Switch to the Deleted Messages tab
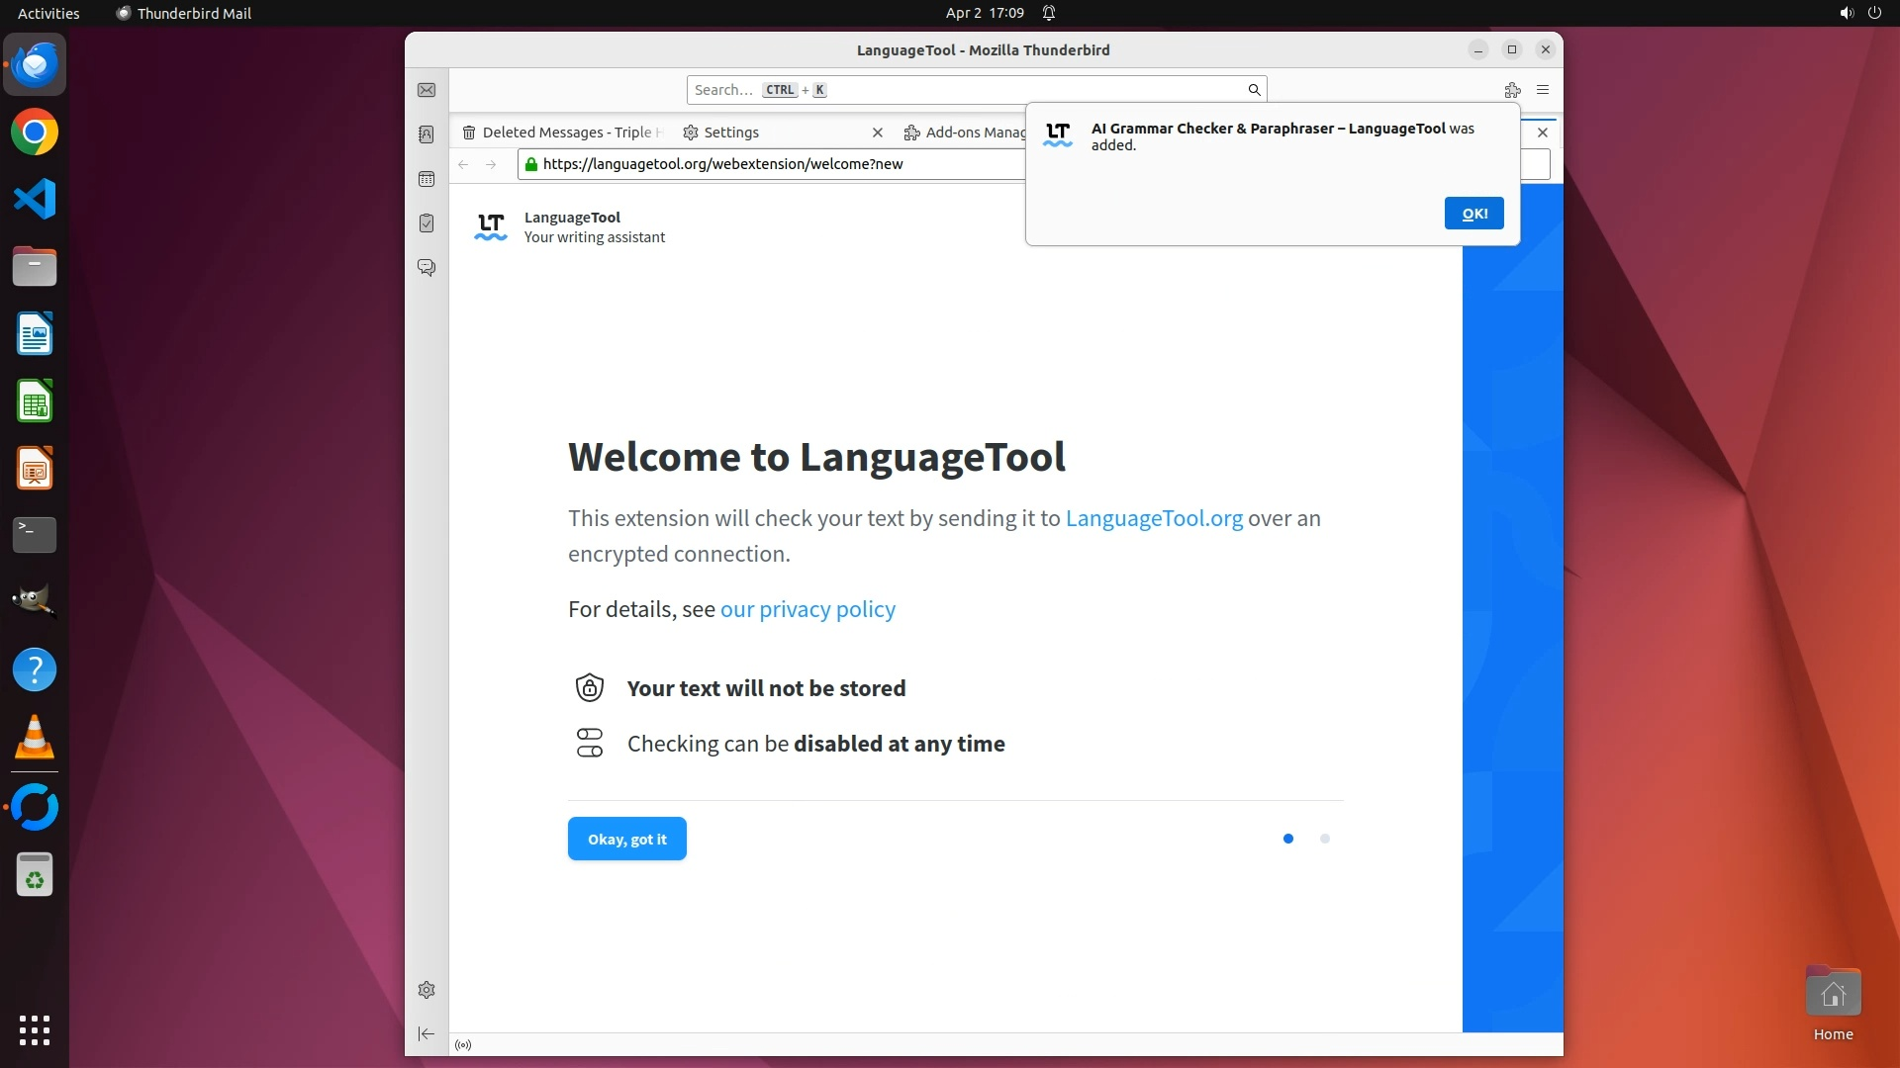The height and width of the screenshot is (1068, 1900). click(x=564, y=133)
